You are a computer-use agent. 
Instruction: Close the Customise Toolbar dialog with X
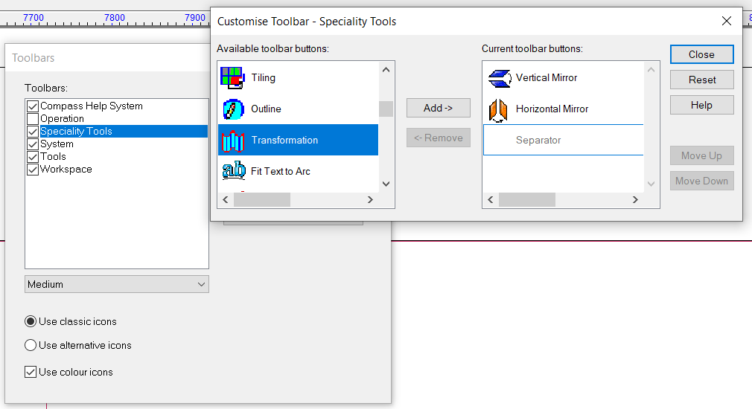click(727, 21)
